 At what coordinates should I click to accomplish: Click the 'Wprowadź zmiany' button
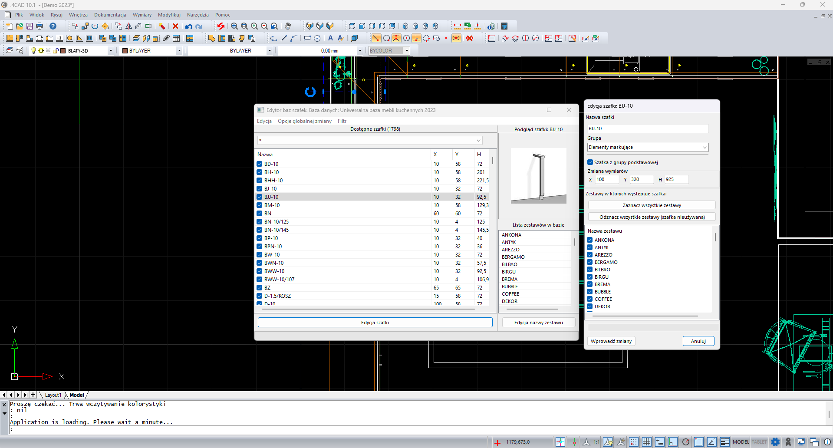[x=611, y=341]
